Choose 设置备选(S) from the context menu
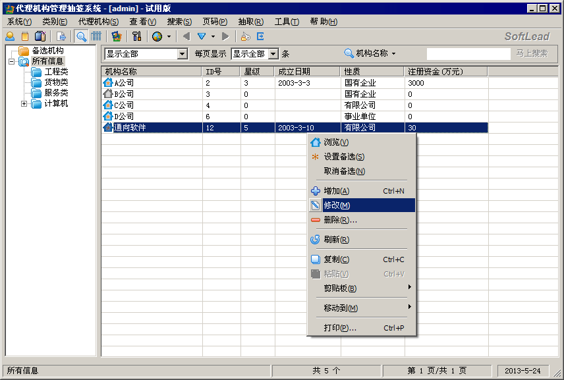The height and width of the screenshot is (380, 564). click(x=362, y=157)
